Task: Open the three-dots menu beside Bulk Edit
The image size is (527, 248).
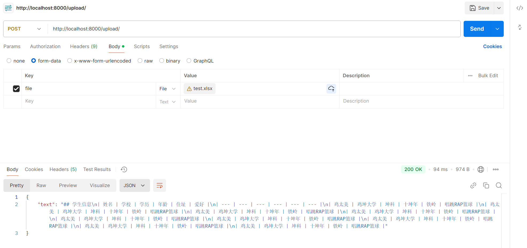Action: pyautogui.click(x=470, y=76)
